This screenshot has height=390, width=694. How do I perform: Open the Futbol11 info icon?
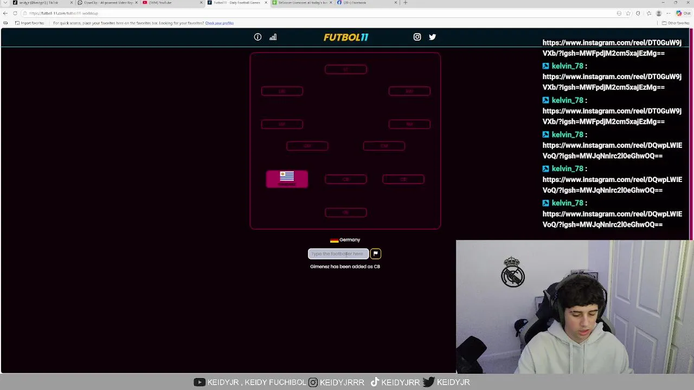(x=258, y=37)
